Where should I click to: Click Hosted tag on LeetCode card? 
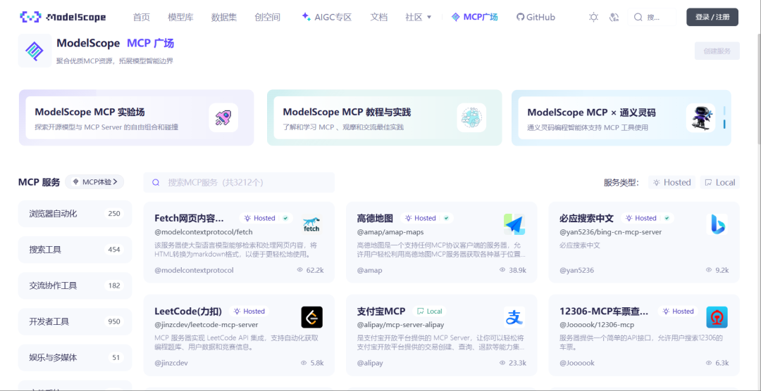tap(249, 311)
